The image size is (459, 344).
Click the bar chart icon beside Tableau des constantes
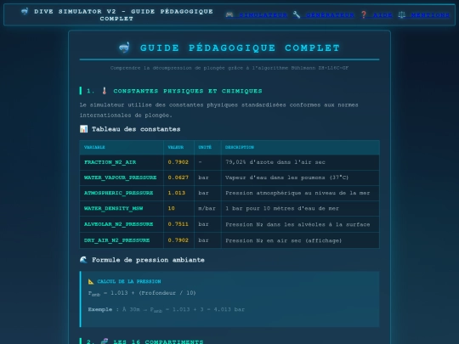pyautogui.click(x=83, y=129)
